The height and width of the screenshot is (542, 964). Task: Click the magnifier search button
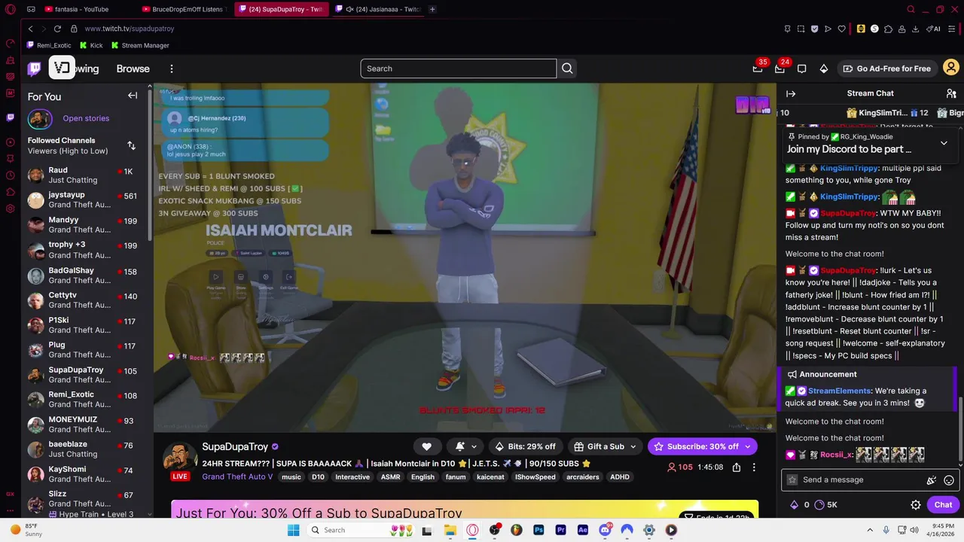click(x=567, y=69)
